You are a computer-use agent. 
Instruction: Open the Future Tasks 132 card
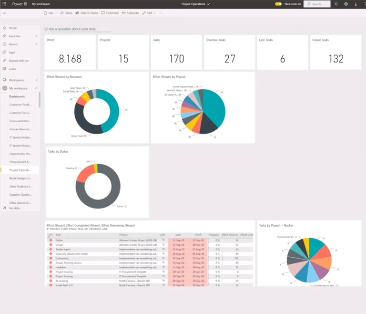(335, 52)
